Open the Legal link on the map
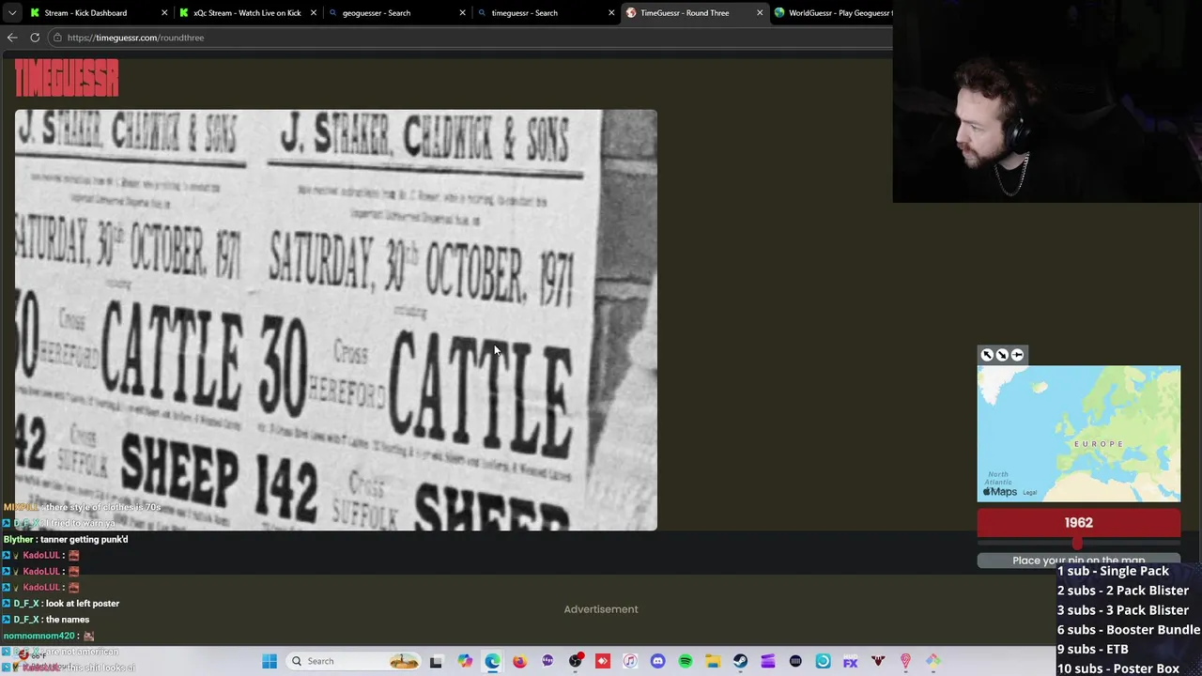This screenshot has height=676, width=1202. 1029,493
